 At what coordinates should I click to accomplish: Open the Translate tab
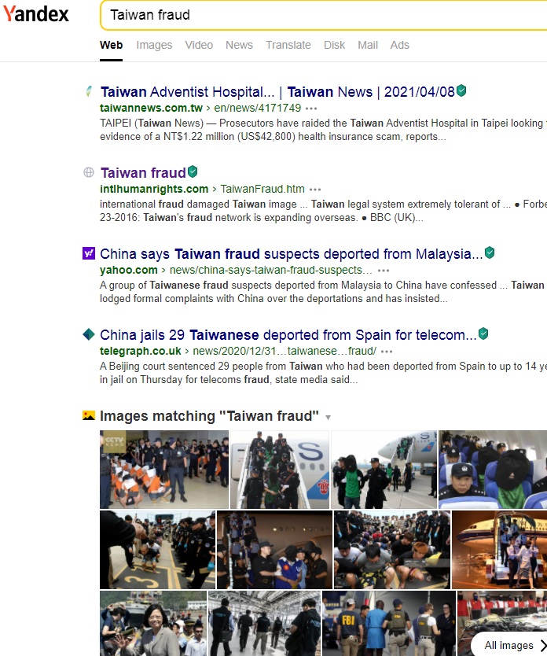(x=288, y=45)
